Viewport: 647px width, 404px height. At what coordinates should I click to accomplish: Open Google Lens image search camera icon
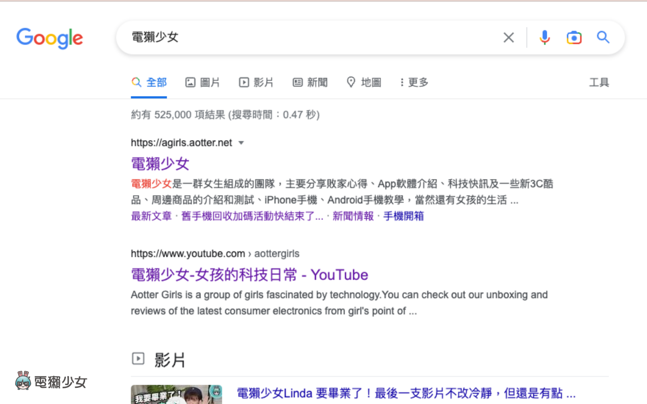coord(574,37)
